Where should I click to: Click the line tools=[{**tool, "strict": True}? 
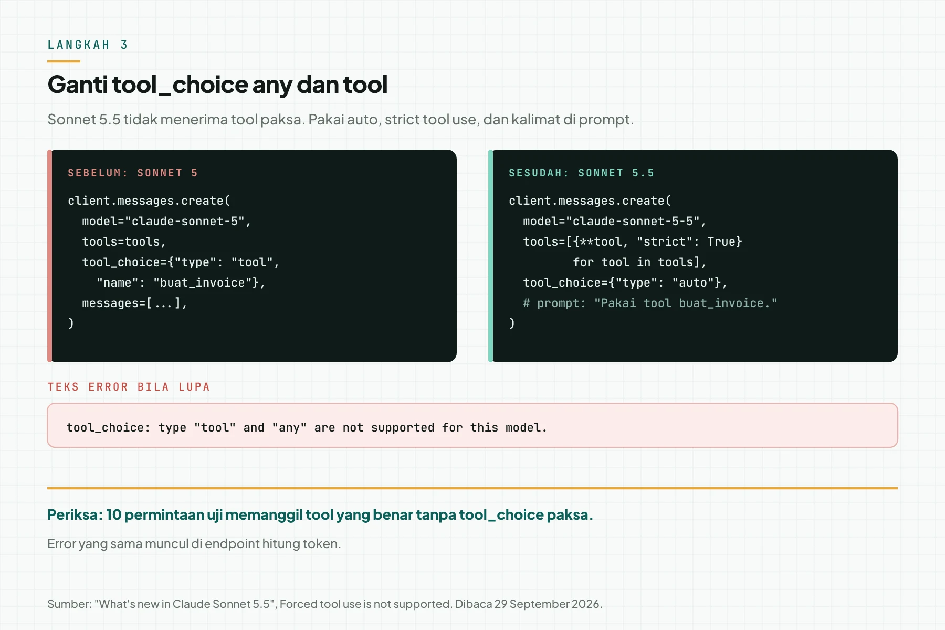(x=633, y=242)
